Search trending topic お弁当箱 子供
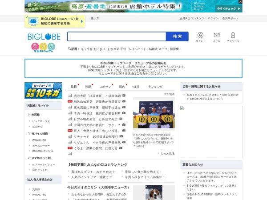 (x=117, y=49)
